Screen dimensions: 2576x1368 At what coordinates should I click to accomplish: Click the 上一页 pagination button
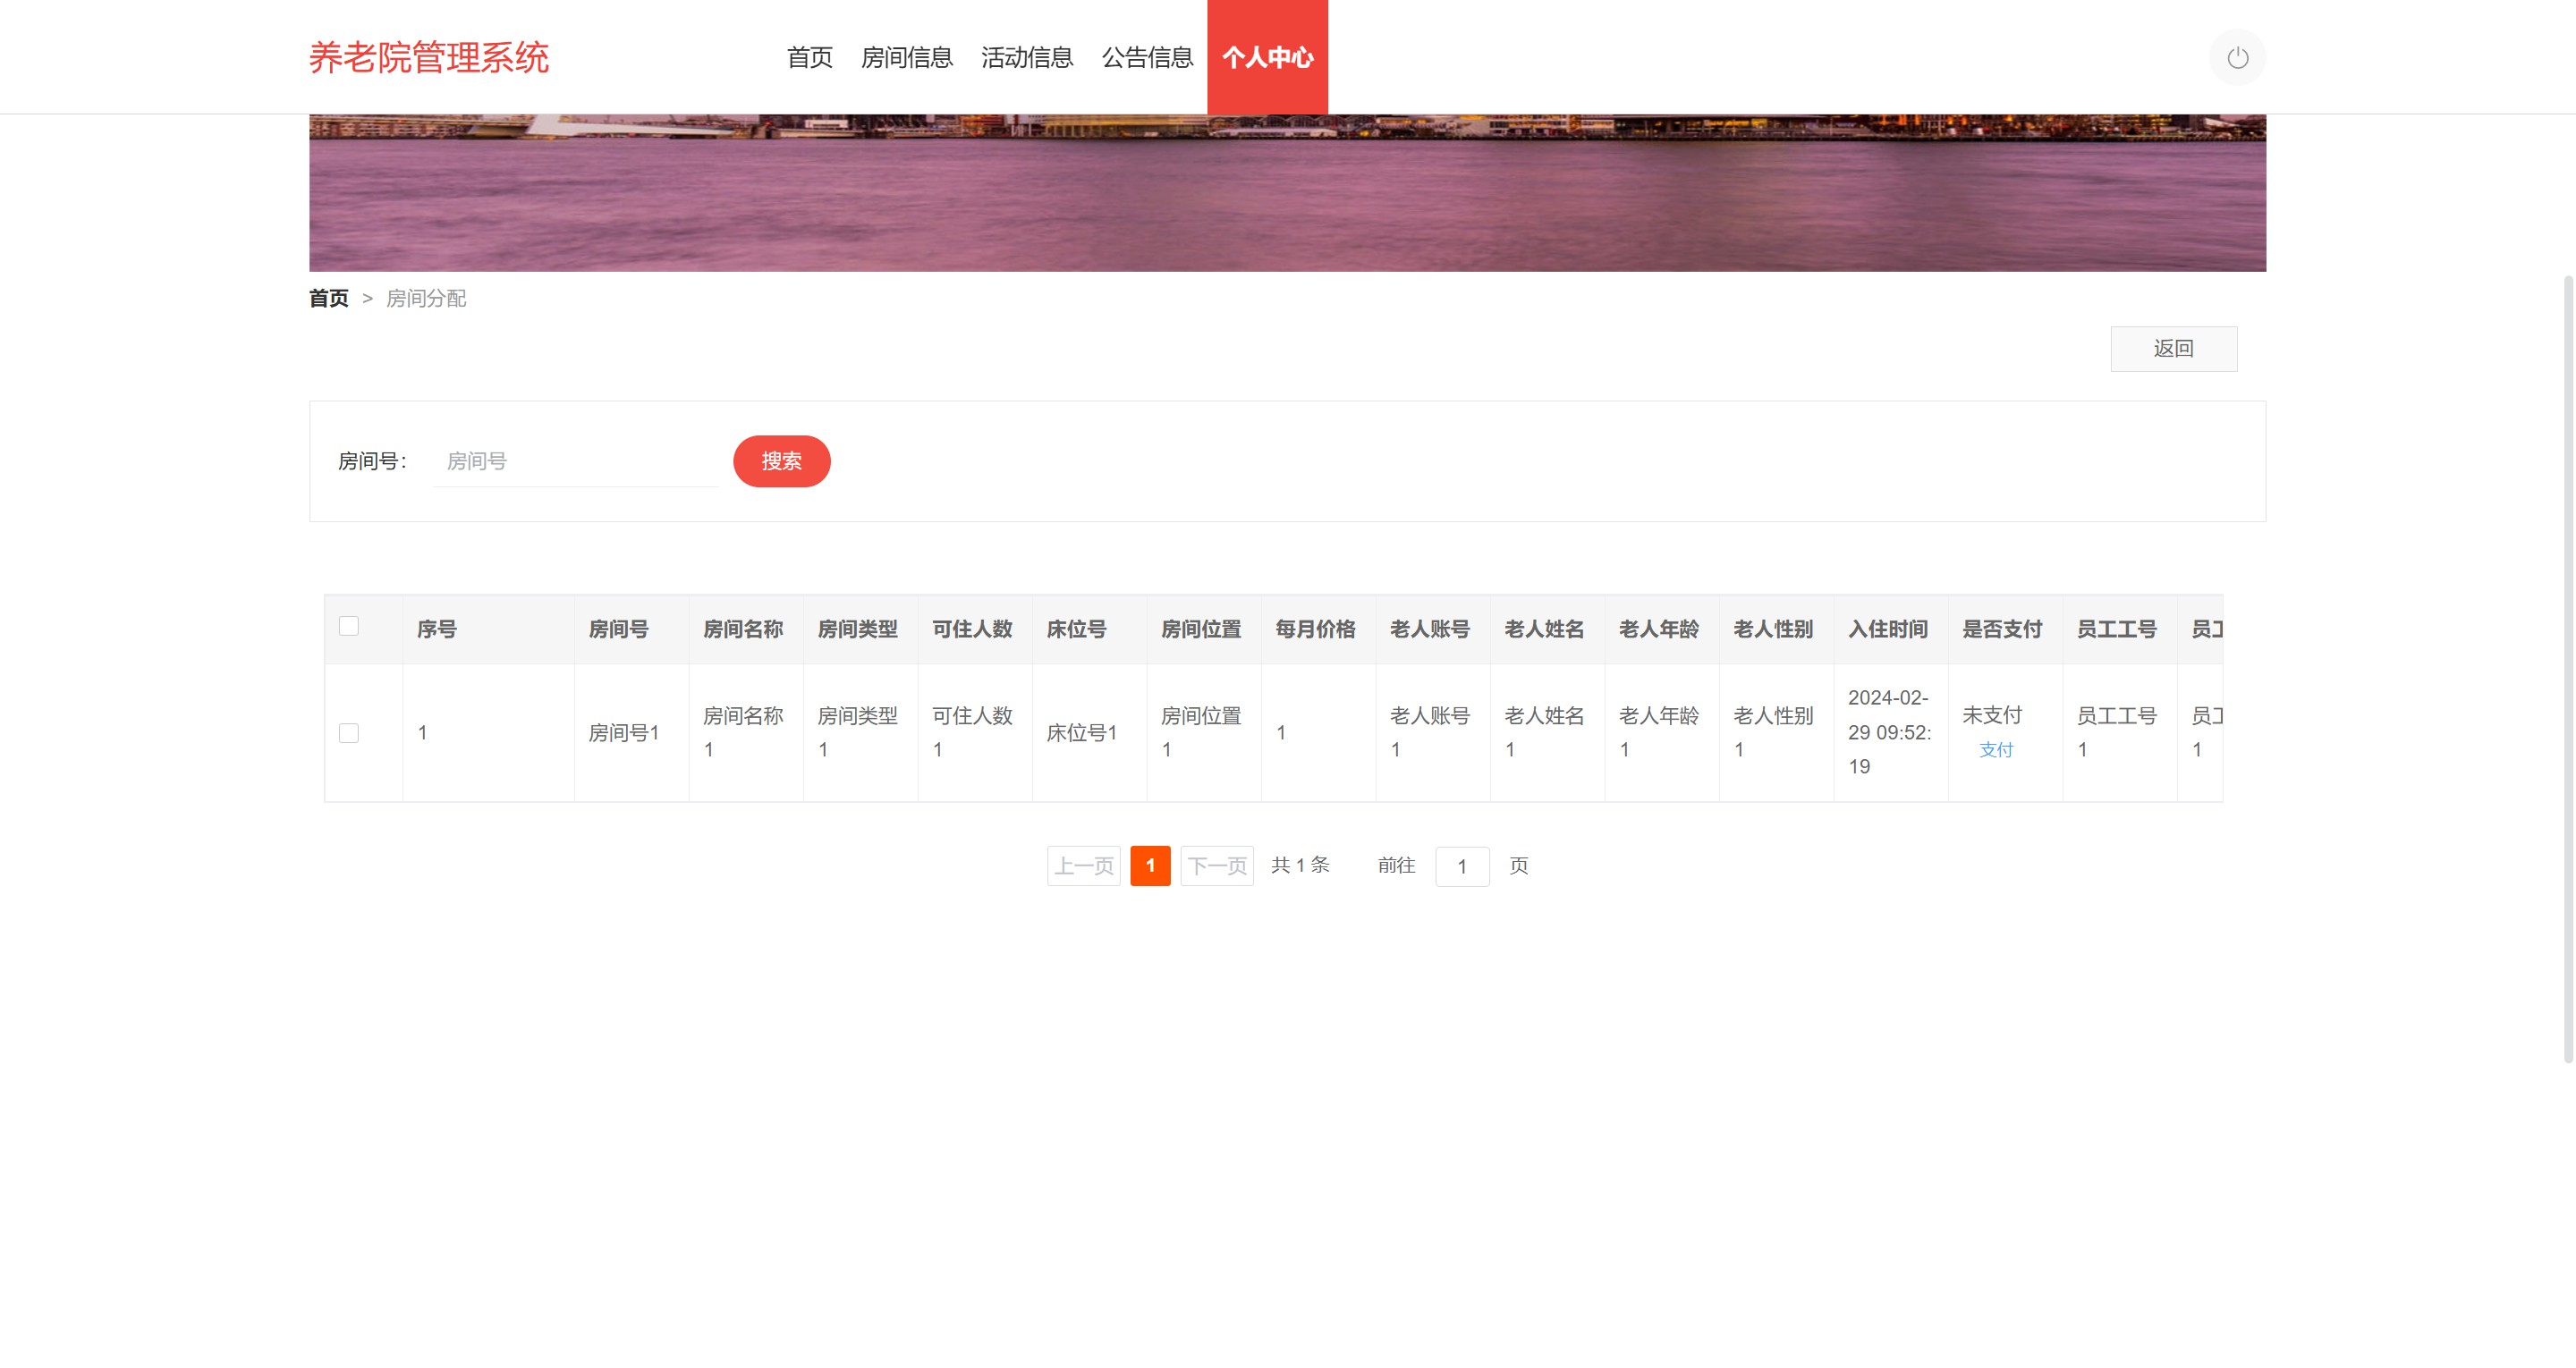1083,866
